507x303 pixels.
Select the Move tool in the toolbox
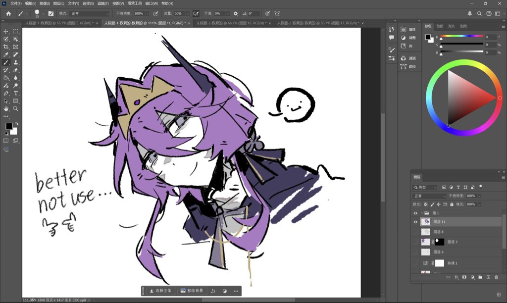click(6, 31)
